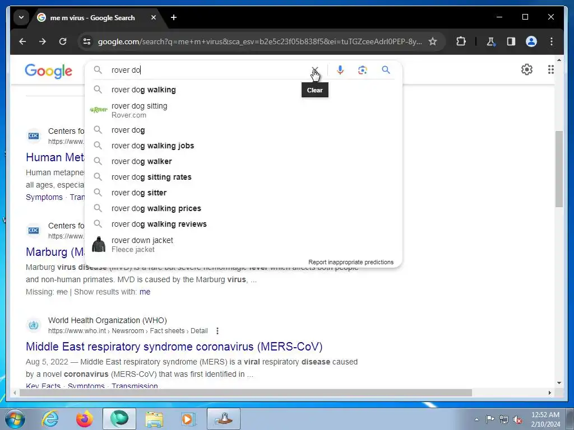
Task: Choose the plain 'rover dog' suggestion
Action: (243, 130)
